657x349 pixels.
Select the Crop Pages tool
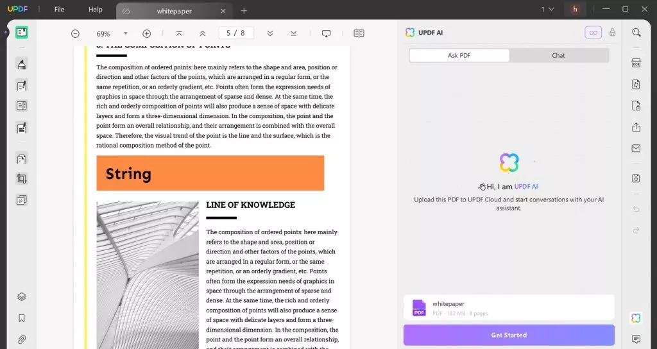(x=22, y=179)
